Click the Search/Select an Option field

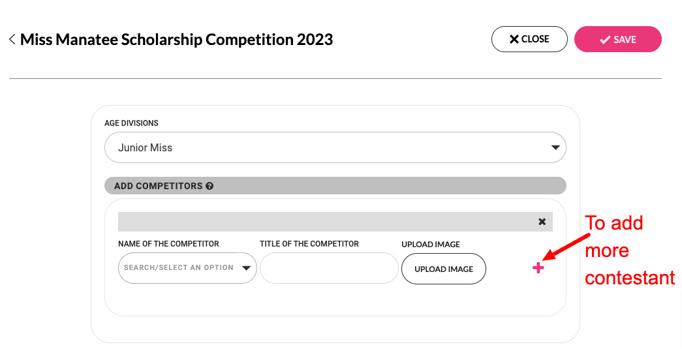[178, 268]
